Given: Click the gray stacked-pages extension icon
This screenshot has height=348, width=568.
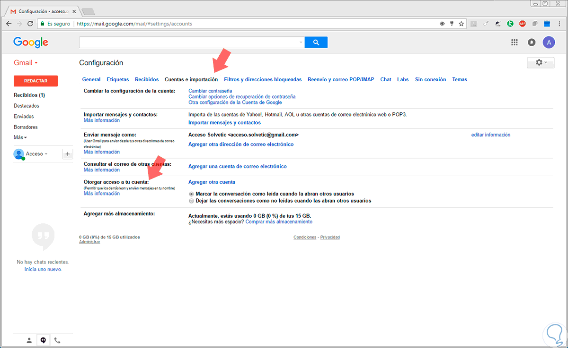Looking at the screenshot, I should click(x=535, y=24).
